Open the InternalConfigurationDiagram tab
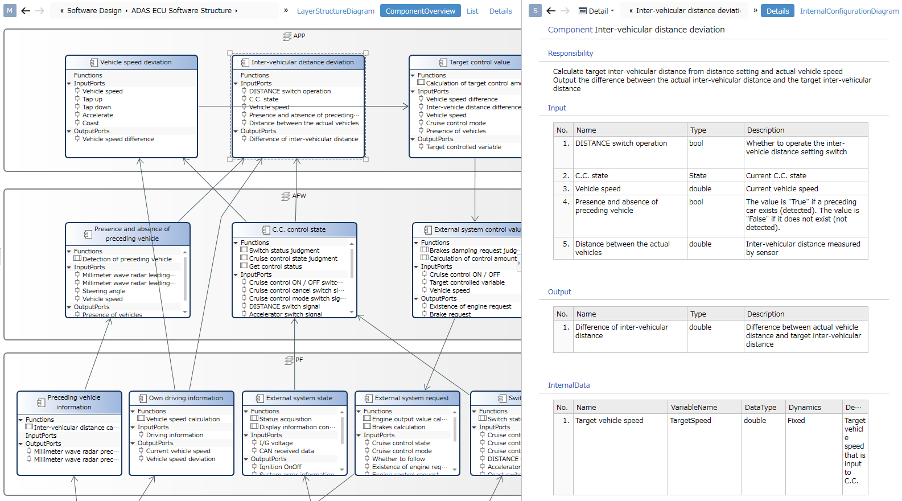 849,11
